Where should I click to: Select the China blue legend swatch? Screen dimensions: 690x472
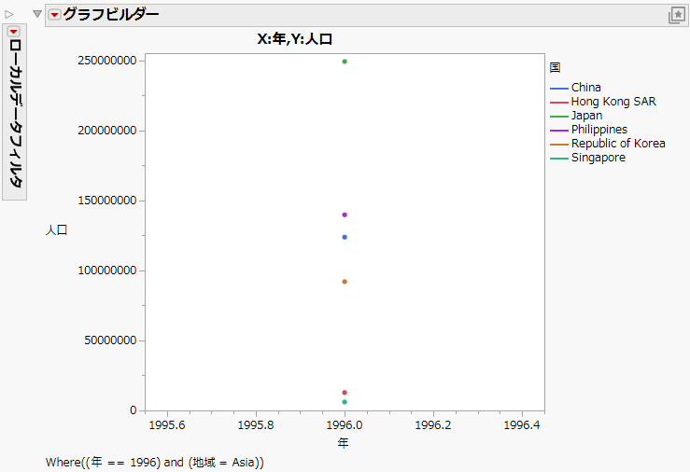pos(559,89)
